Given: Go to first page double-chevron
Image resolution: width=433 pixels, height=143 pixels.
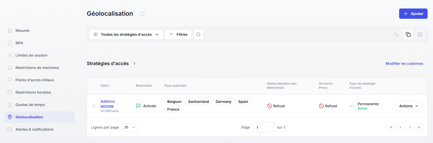Looking at the screenshot, I should [391, 127].
